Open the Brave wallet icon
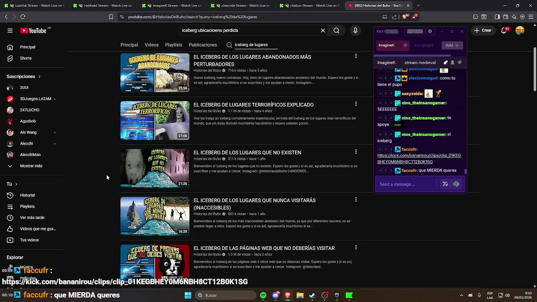The width and height of the screenshot is (537, 302). coord(506,17)
